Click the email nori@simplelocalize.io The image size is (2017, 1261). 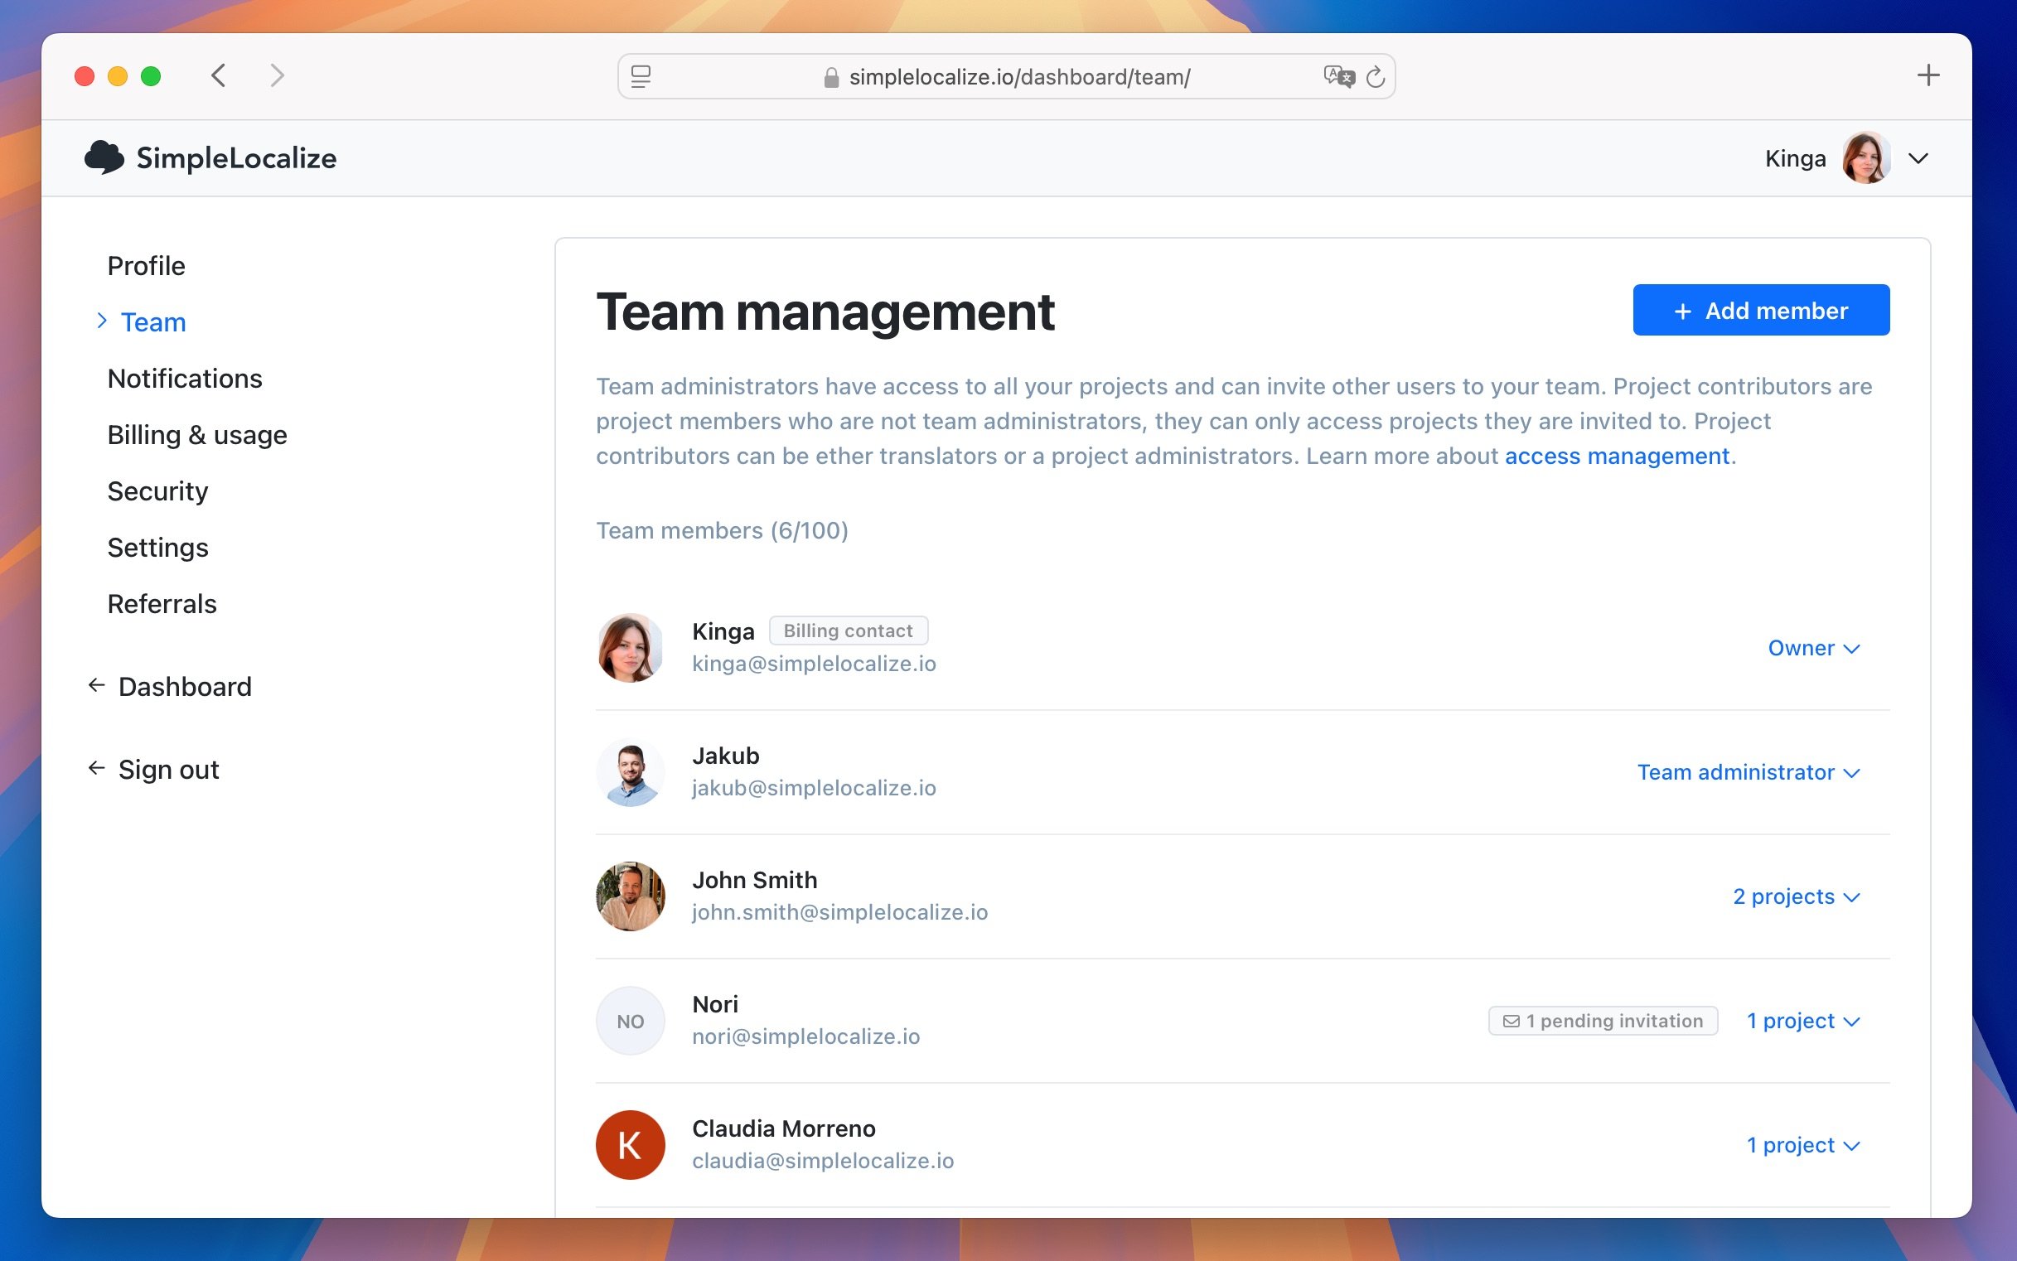click(805, 1036)
